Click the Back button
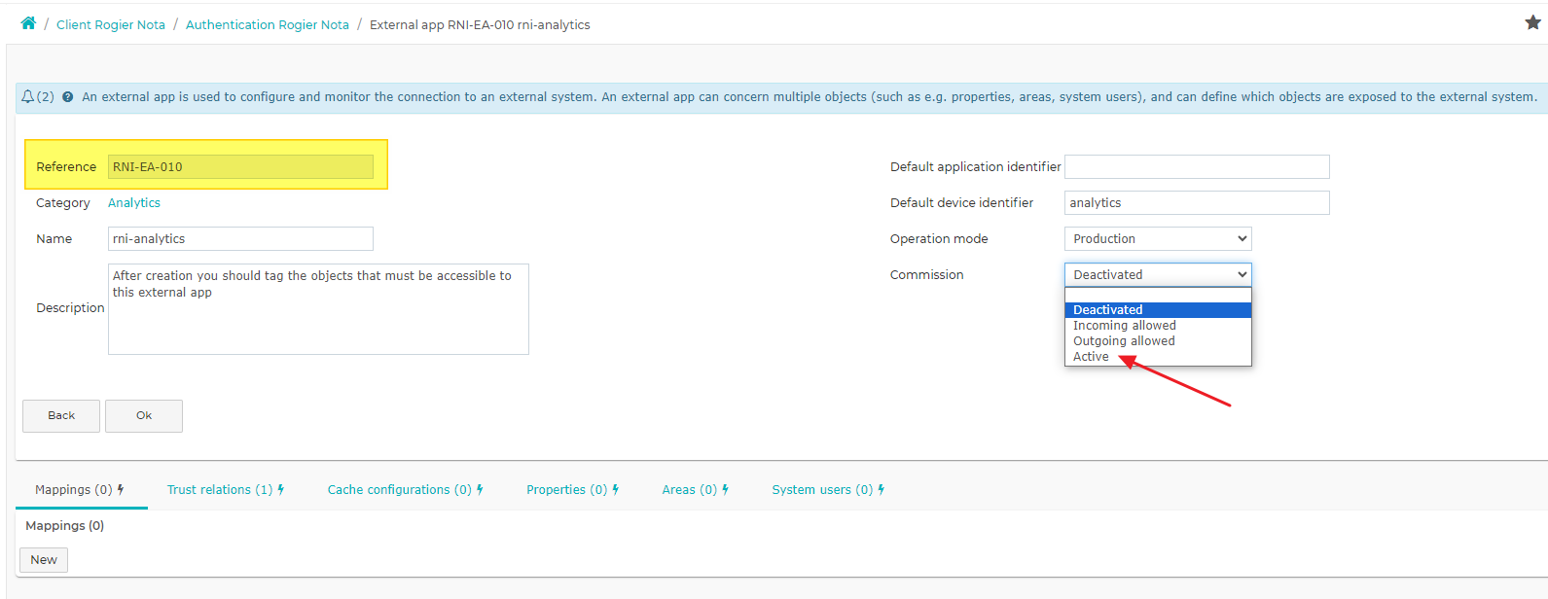1548x599 pixels. [61, 416]
